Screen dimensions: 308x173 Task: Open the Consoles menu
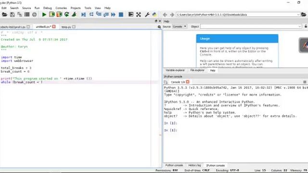coord(61,8)
